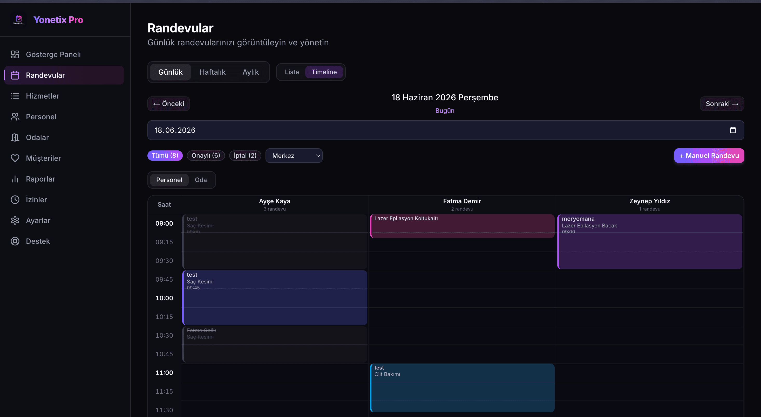
Task: Click the Saat column header
Action: tap(164, 205)
